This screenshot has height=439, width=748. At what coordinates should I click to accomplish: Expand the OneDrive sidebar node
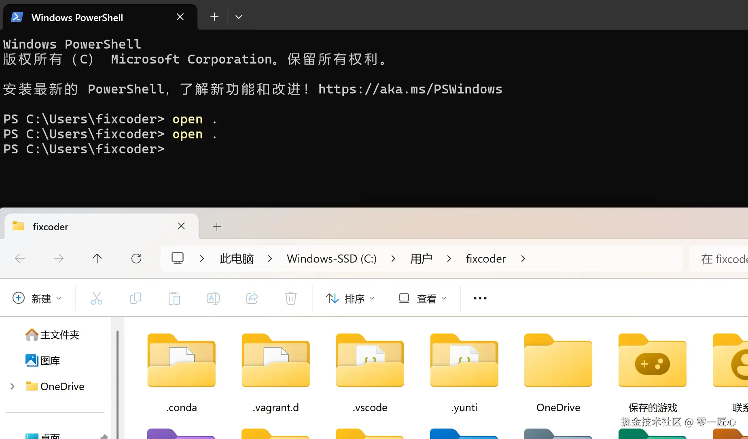pos(12,386)
